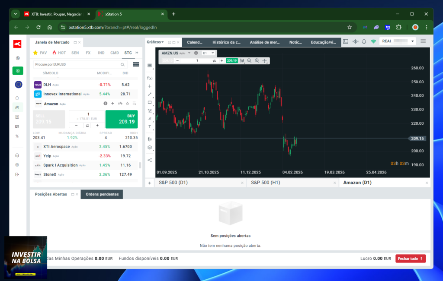Open the hamburger menu at top right
The width and height of the screenshot is (443, 281).
(x=423, y=41)
